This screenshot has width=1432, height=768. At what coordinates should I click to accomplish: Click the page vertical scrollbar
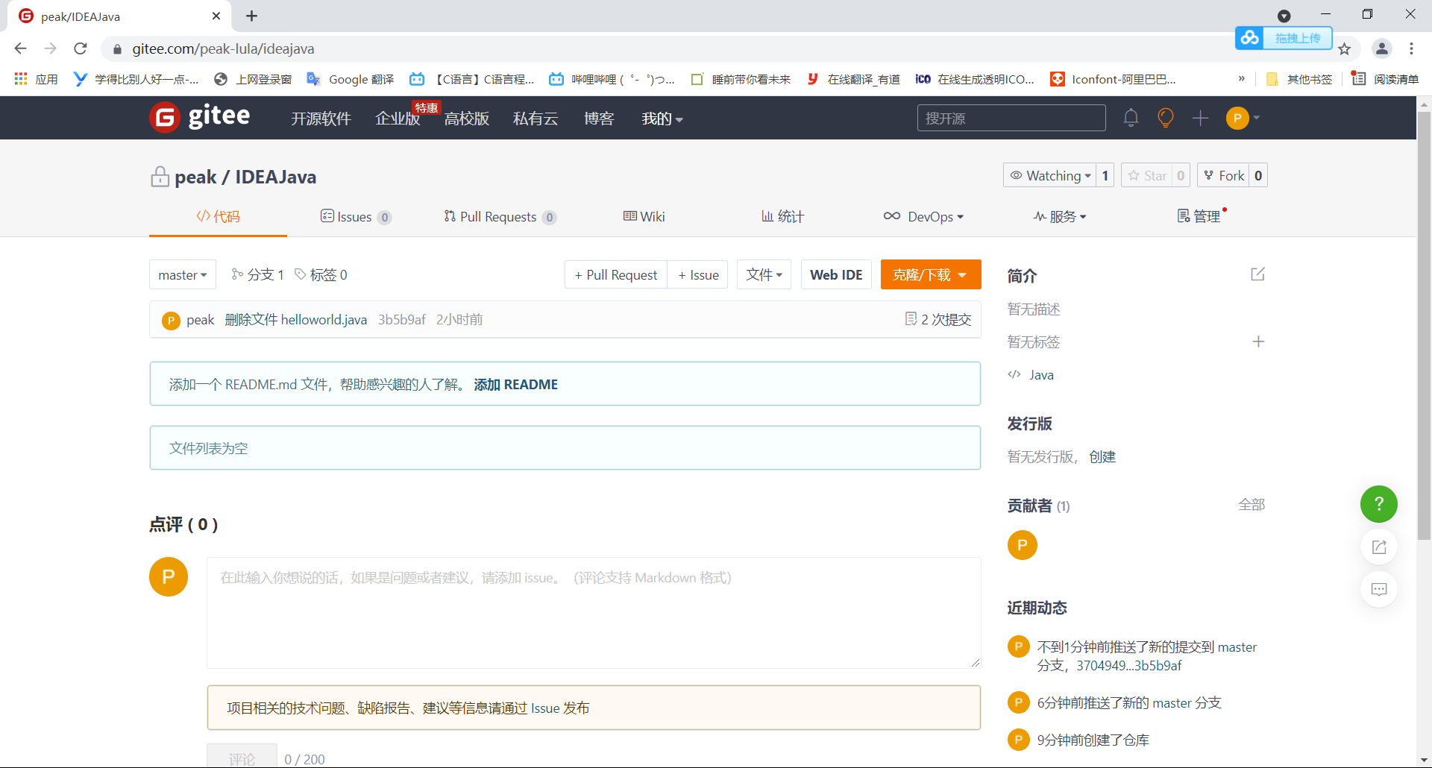[1424, 325]
